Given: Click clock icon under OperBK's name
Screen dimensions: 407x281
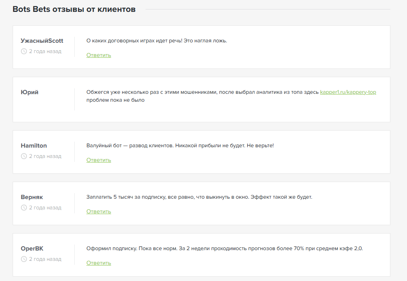Looking at the screenshot, I should point(24,259).
